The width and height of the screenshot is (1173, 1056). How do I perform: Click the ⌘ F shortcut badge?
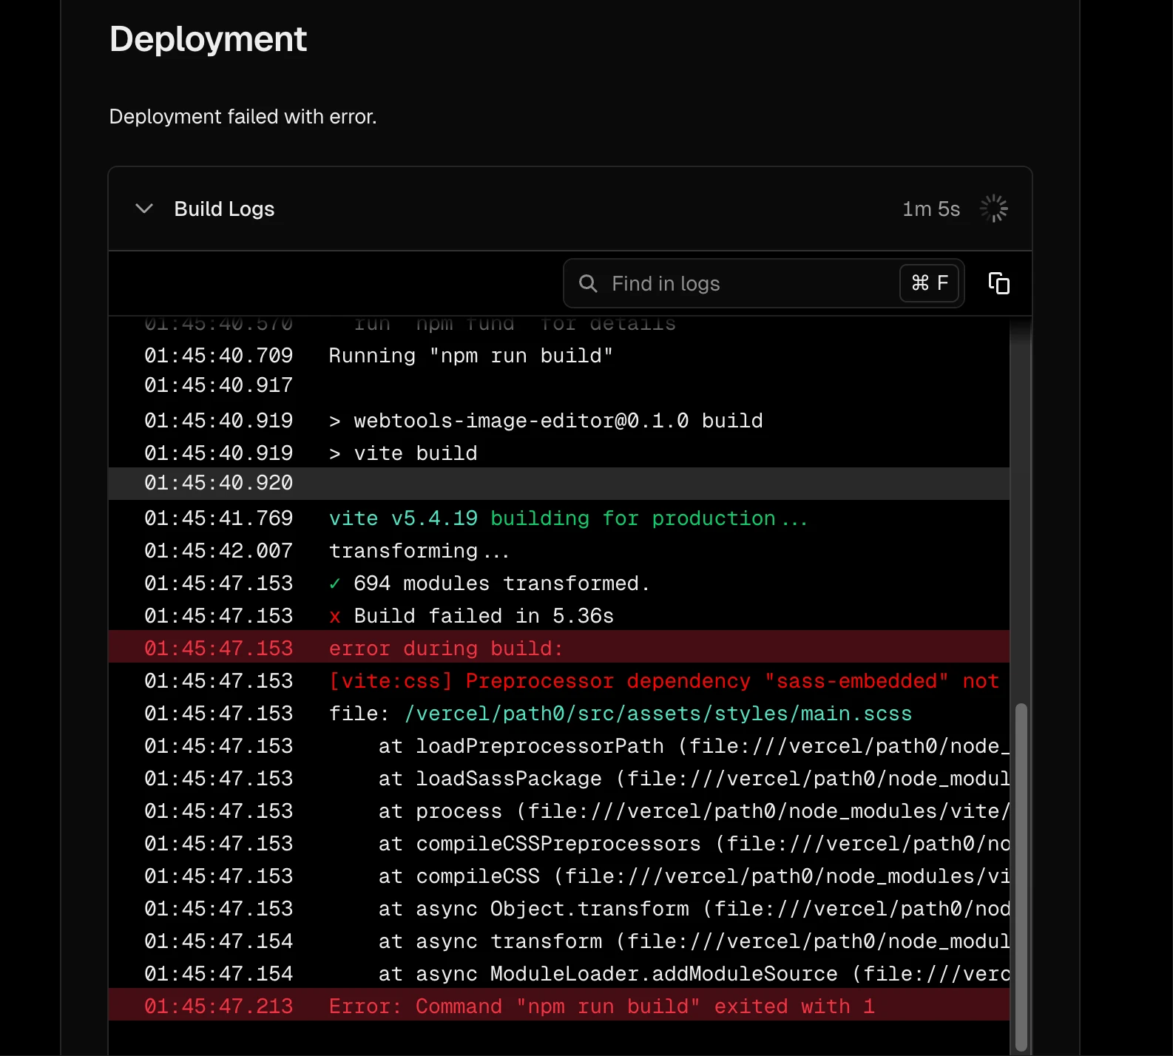coord(930,283)
